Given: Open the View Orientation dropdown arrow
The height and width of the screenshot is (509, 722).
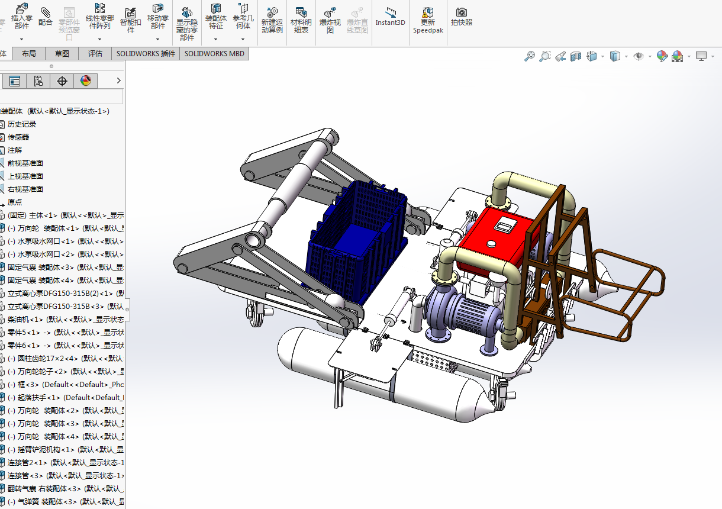Looking at the screenshot, I should (602, 57).
